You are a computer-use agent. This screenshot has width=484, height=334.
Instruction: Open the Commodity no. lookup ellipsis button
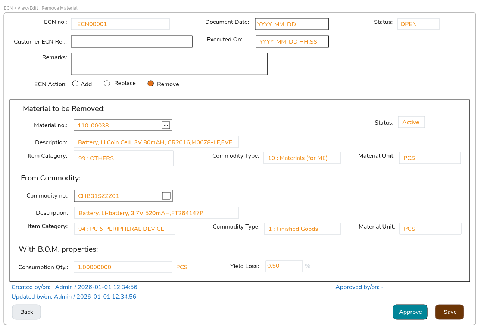click(166, 196)
